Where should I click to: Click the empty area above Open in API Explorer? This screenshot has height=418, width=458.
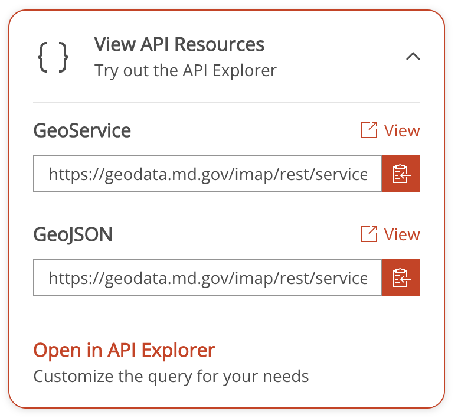pyautogui.click(x=227, y=318)
